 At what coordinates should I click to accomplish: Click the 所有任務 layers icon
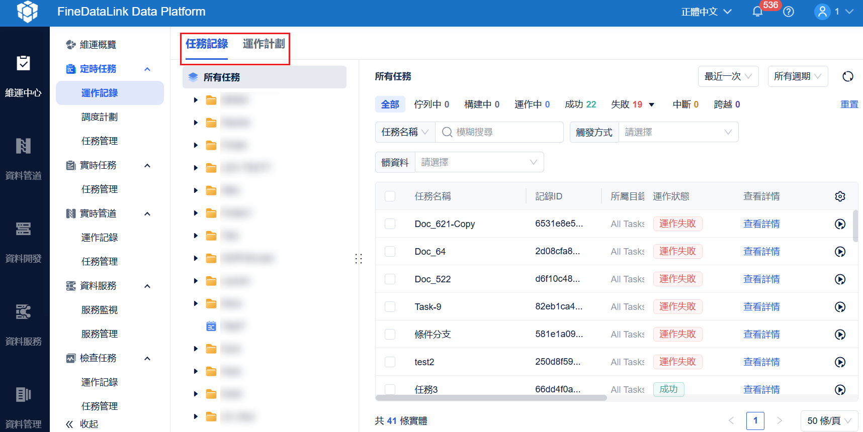(193, 77)
